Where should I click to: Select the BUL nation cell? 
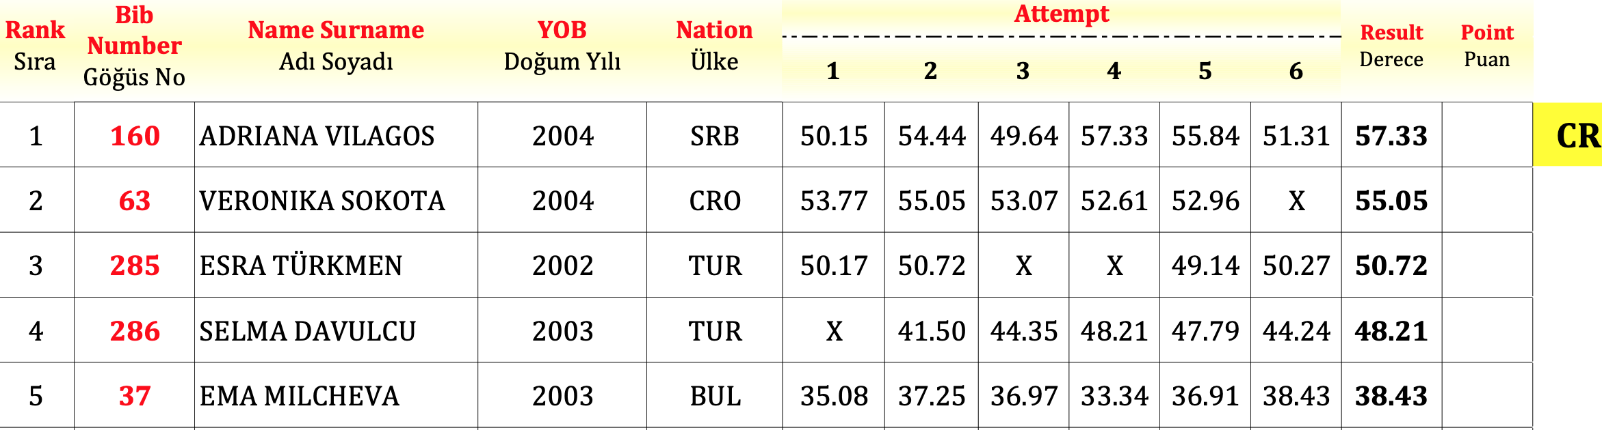pyautogui.click(x=714, y=396)
